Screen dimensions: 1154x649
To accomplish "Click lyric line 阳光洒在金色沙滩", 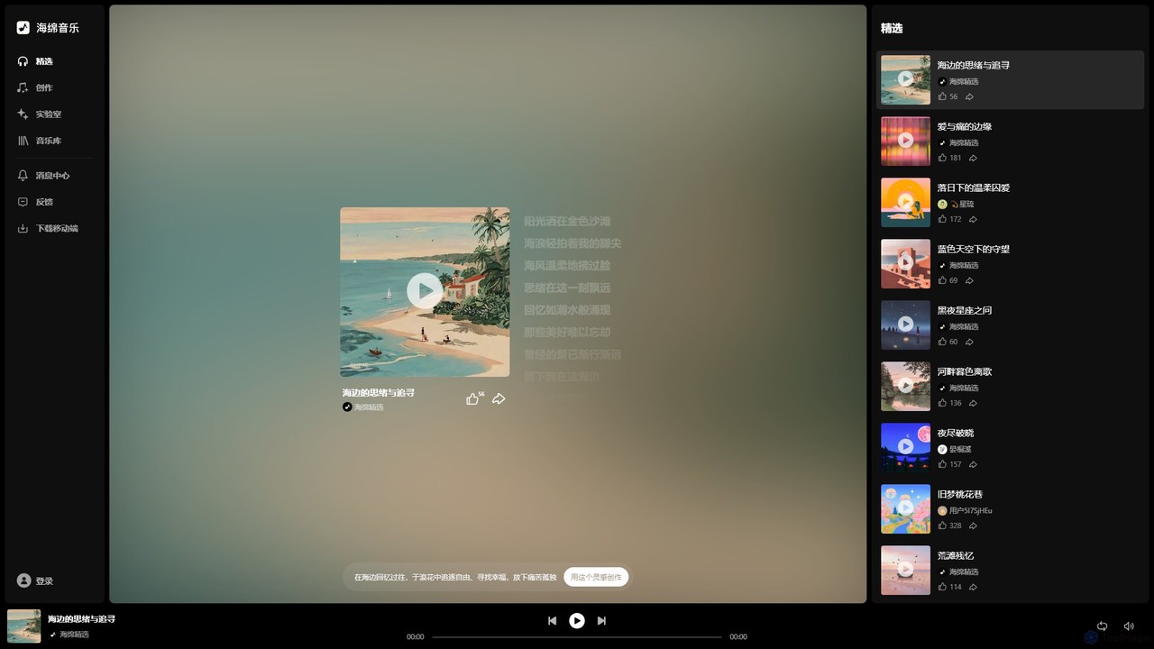I will point(567,221).
